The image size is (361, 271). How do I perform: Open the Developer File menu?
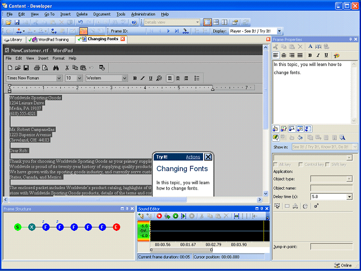[10, 14]
